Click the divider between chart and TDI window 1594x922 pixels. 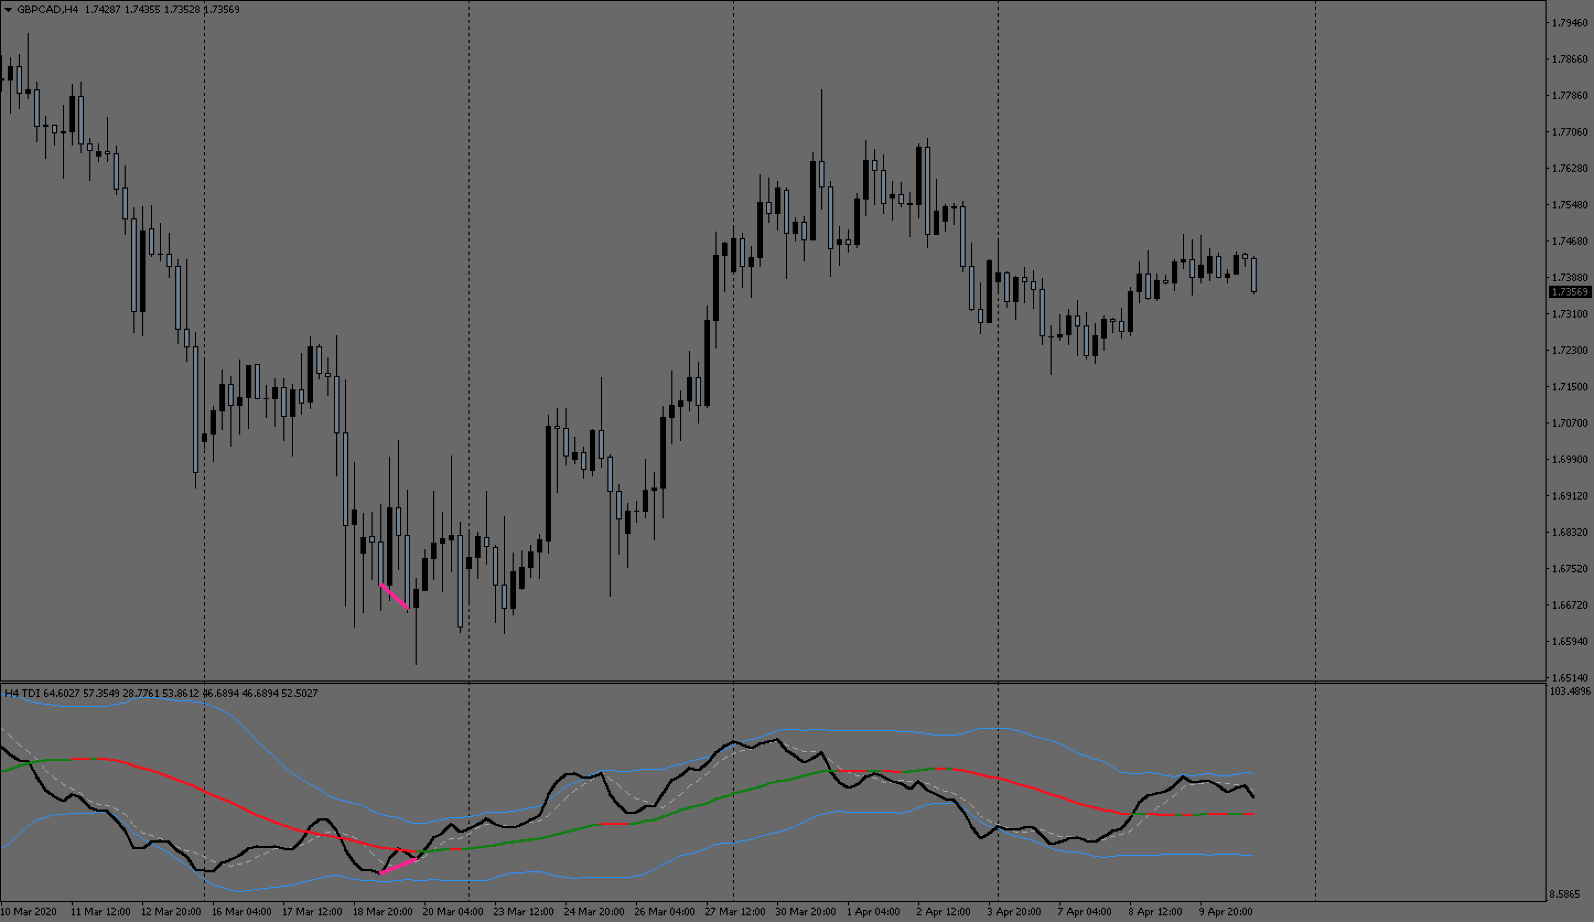point(759,682)
